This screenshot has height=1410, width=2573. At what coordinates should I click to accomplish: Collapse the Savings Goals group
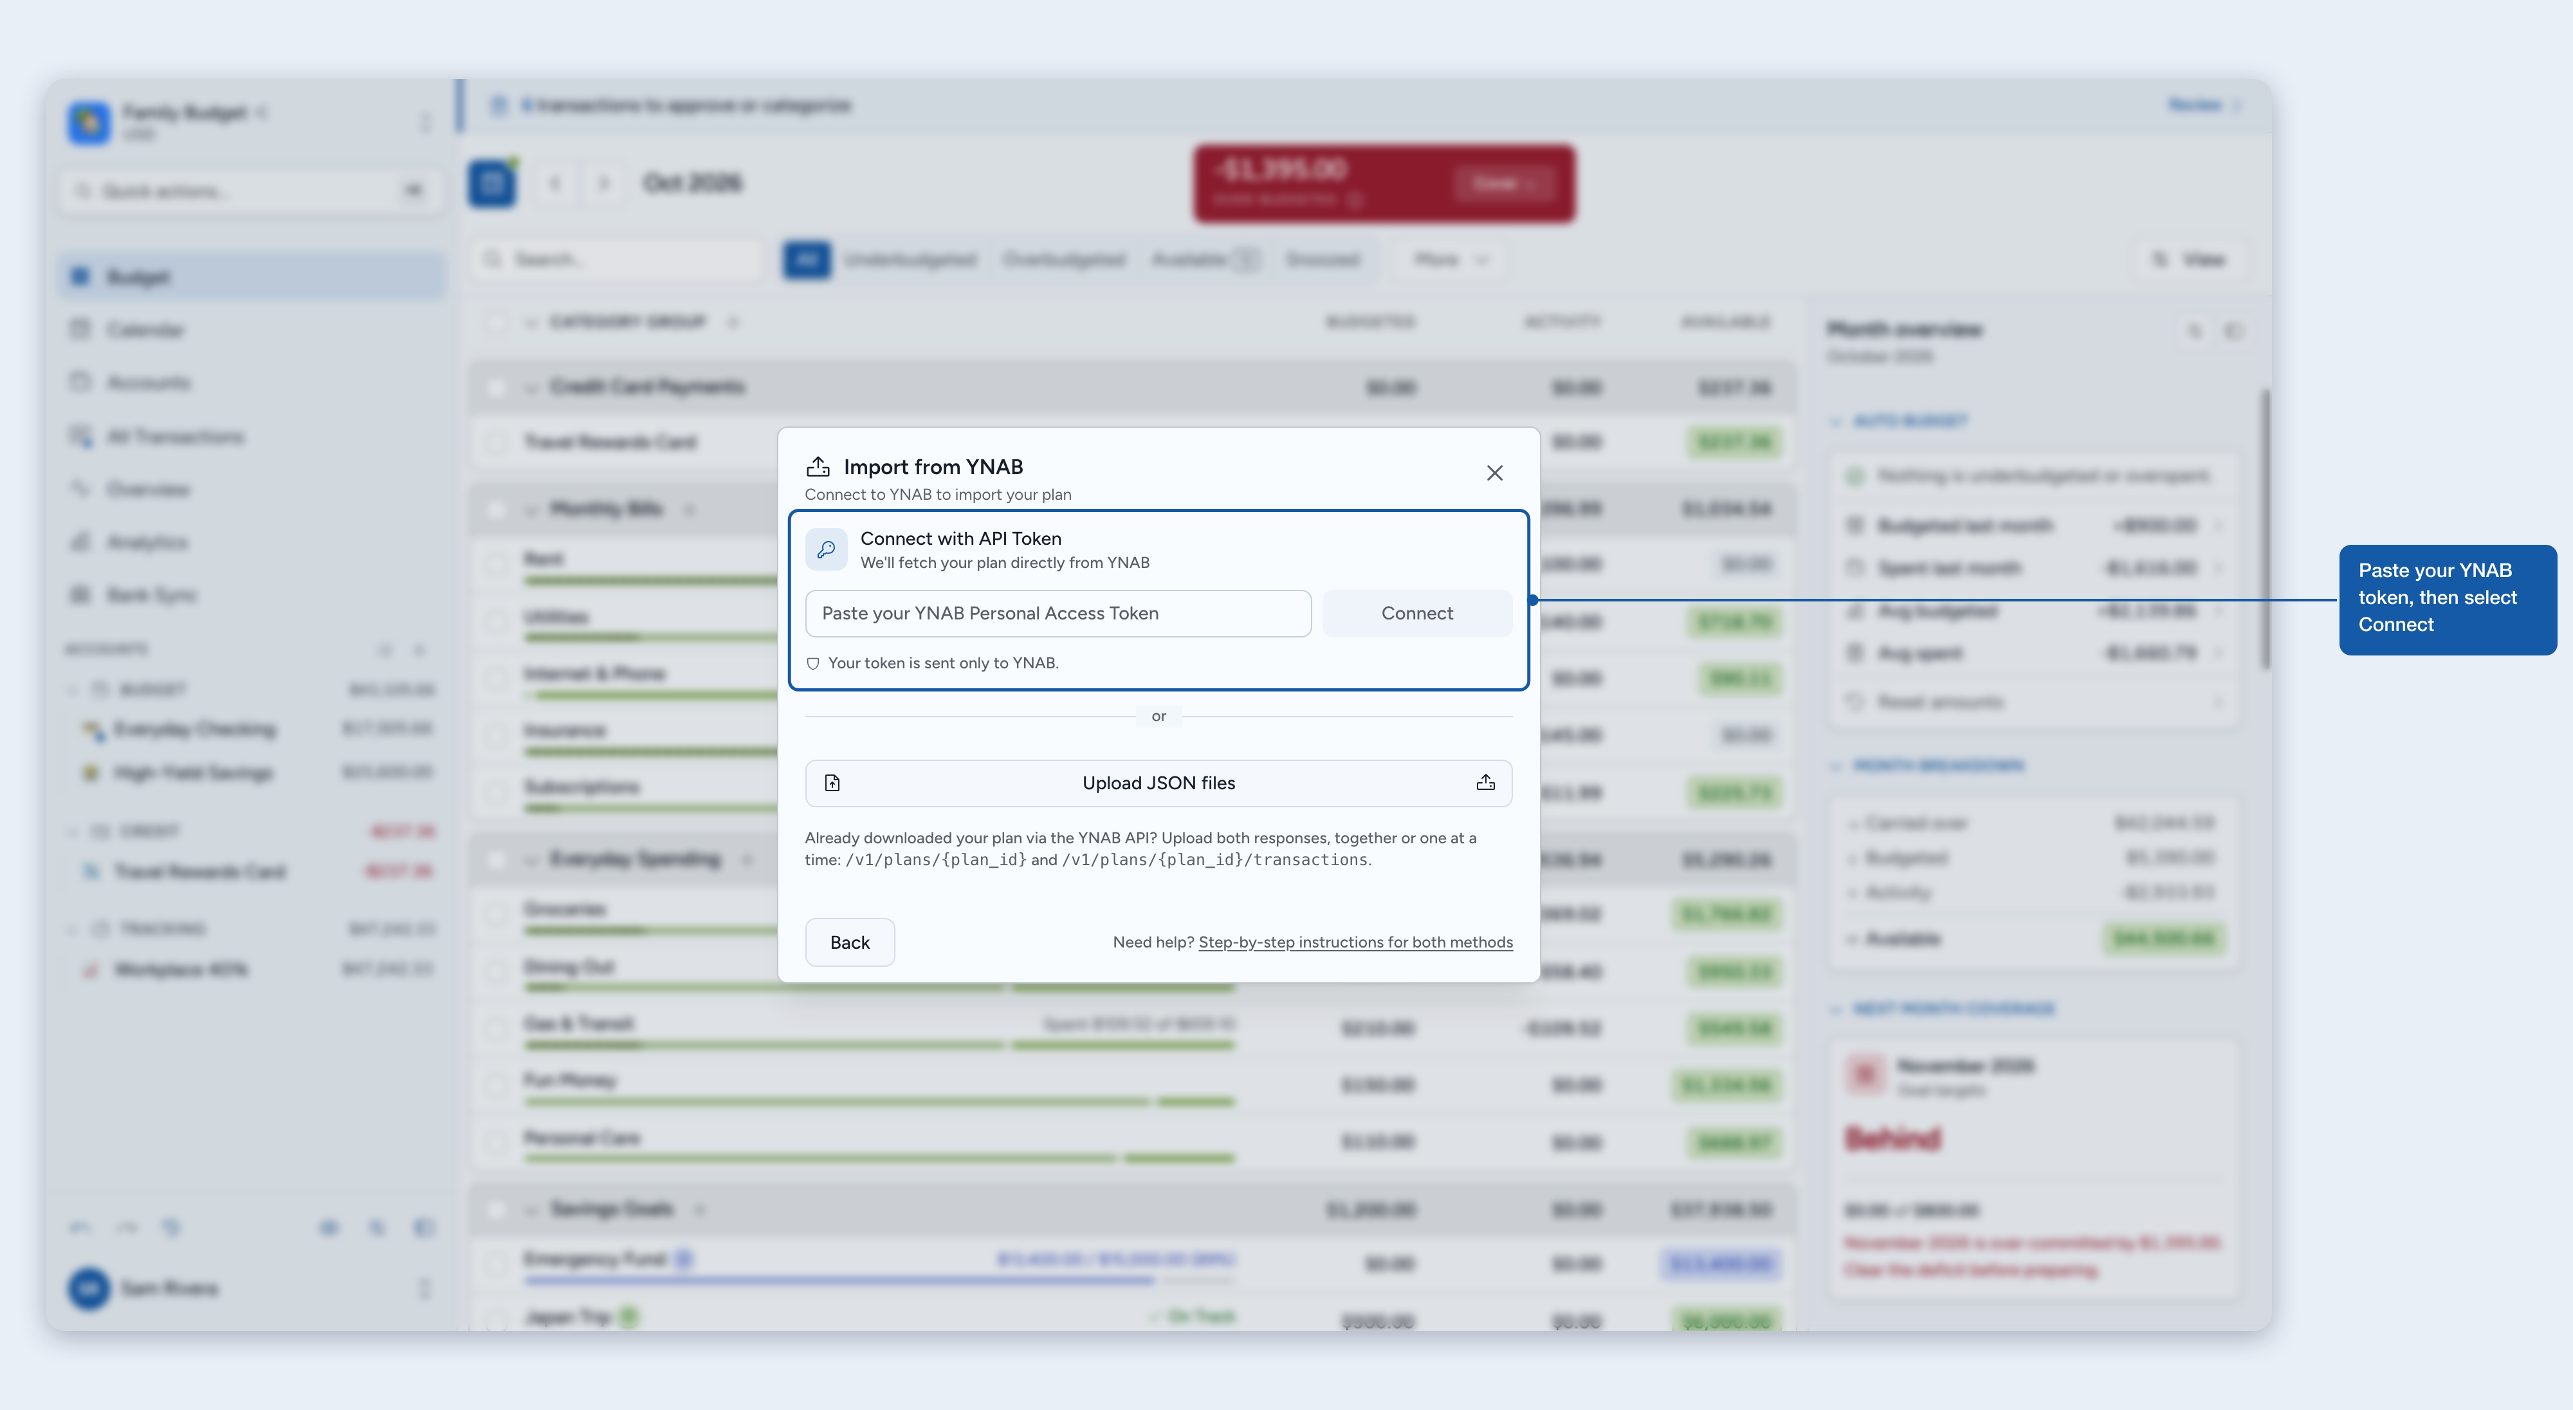click(x=531, y=1209)
